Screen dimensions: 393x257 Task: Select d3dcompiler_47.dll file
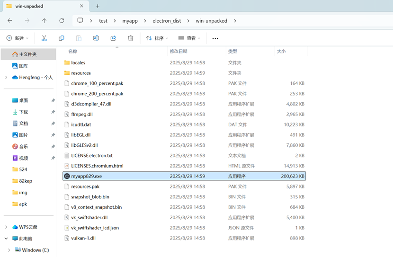(184, 104)
